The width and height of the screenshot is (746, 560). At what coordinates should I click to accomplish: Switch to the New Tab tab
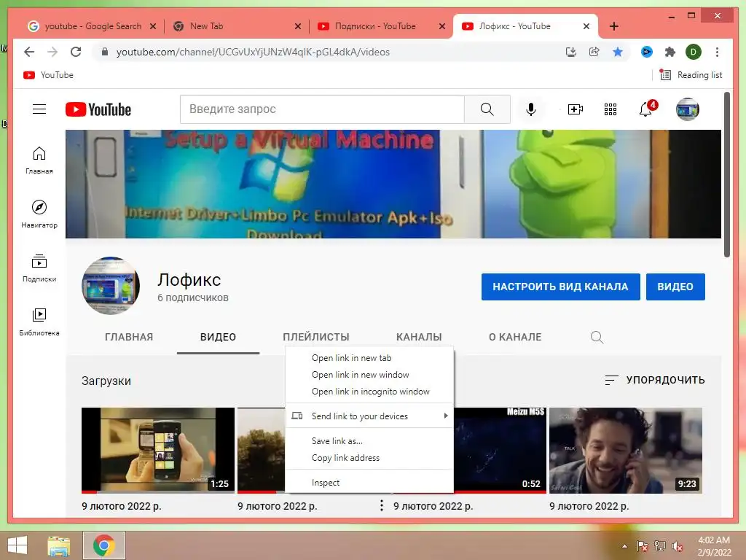point(206,26)
